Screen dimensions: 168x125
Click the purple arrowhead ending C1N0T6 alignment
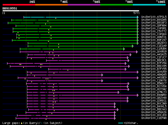click(102, 81)
